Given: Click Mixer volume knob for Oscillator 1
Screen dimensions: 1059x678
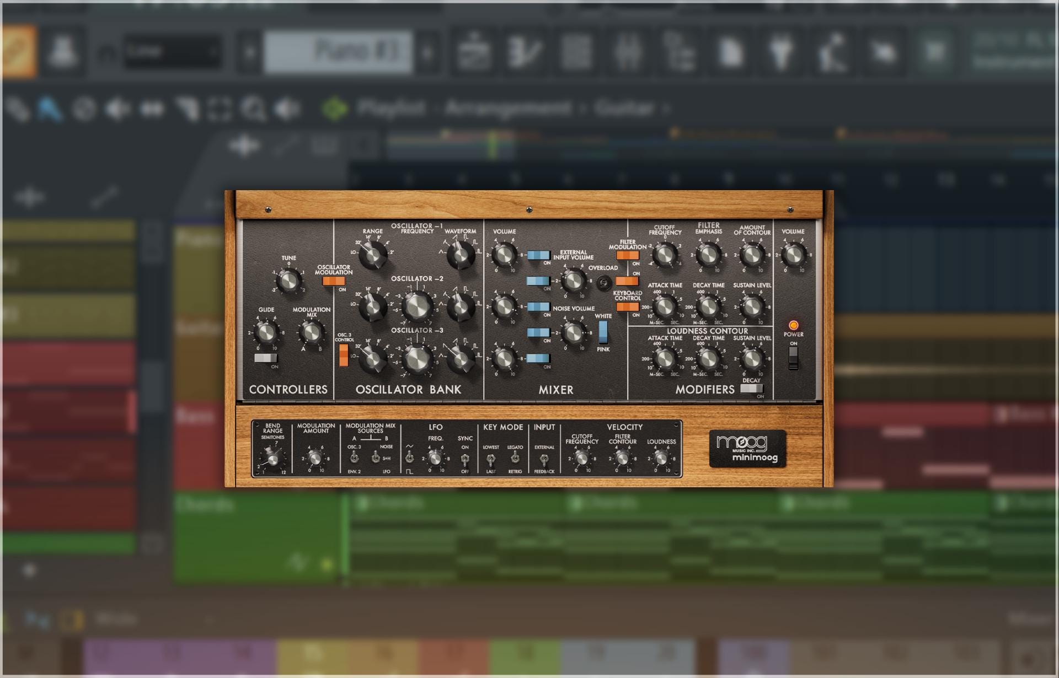Looking at the screenshot, I should (504, 255).
